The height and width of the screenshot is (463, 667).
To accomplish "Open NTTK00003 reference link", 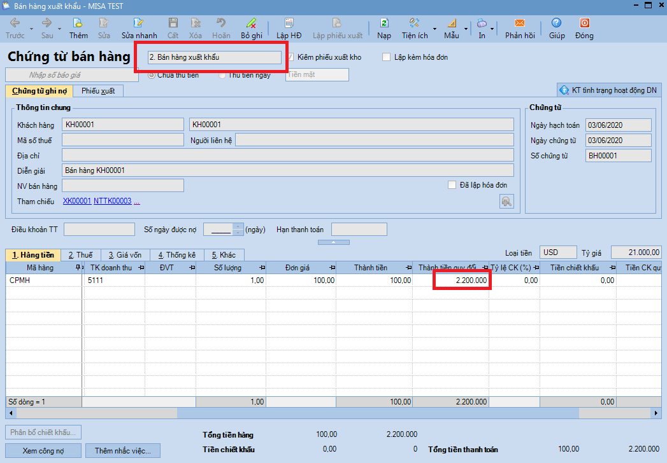I will [x=112, y=201].
